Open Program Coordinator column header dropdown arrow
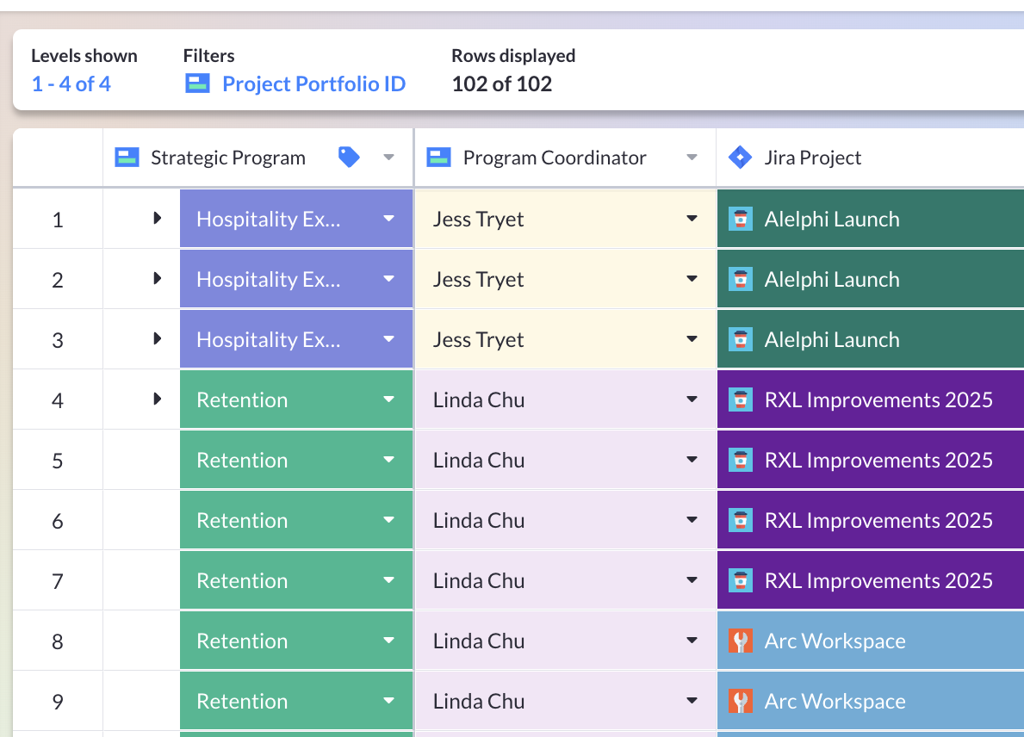This screenshot has width=1024, height=737. [x=692, y=158]
